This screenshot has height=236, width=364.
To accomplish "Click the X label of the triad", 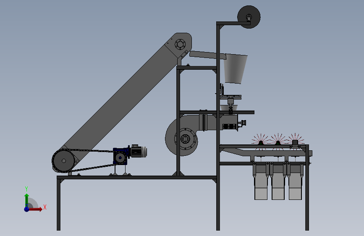I will (45, 207).
